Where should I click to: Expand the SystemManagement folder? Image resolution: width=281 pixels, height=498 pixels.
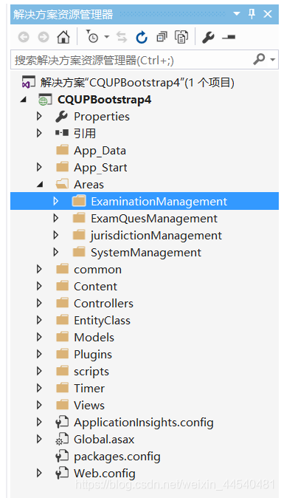click(x=56, y=252)
